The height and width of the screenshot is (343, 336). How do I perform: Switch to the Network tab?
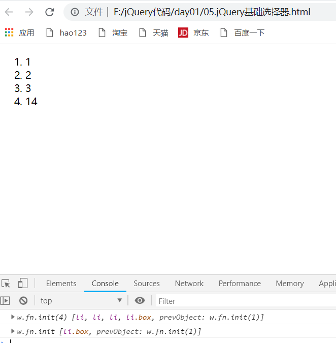[189, 283]
